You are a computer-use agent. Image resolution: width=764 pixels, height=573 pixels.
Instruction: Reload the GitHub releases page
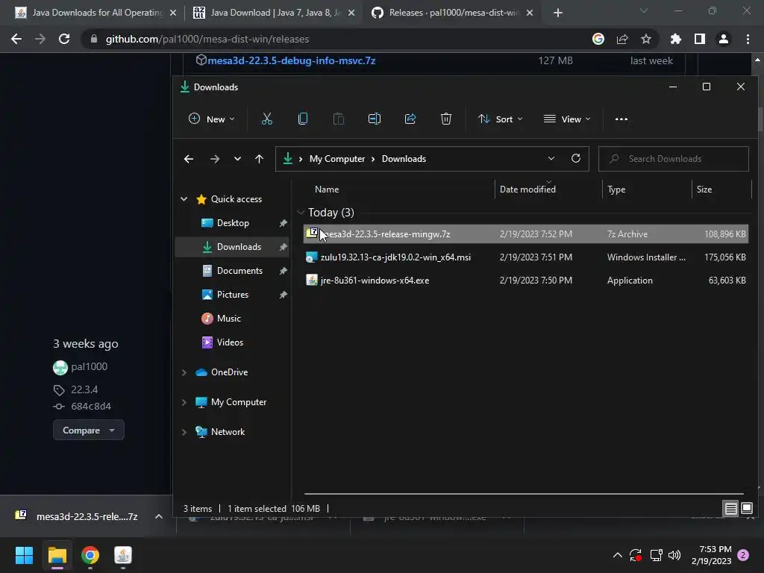point(64,39)
